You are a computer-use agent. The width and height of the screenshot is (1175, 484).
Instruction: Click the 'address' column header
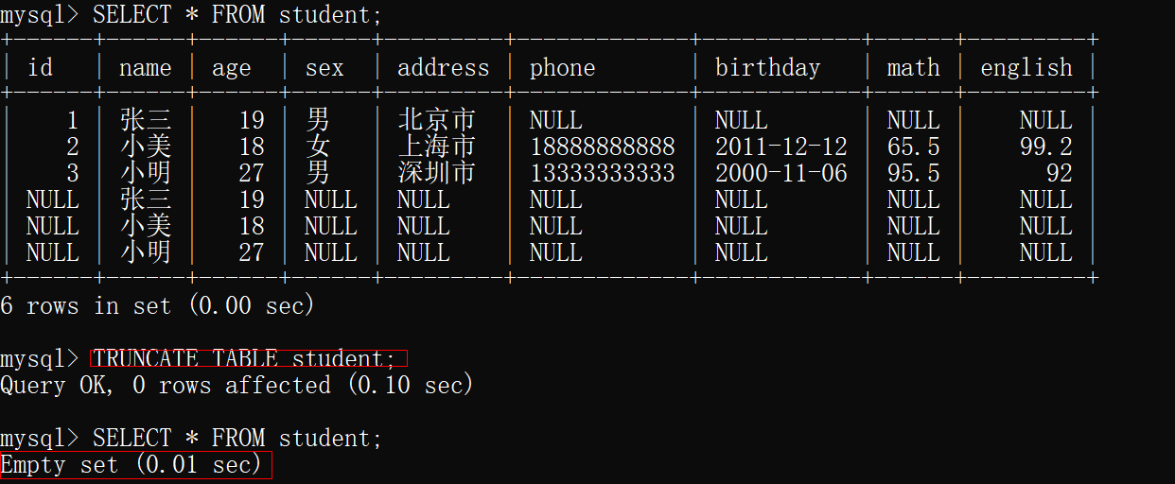pos(443,68)
